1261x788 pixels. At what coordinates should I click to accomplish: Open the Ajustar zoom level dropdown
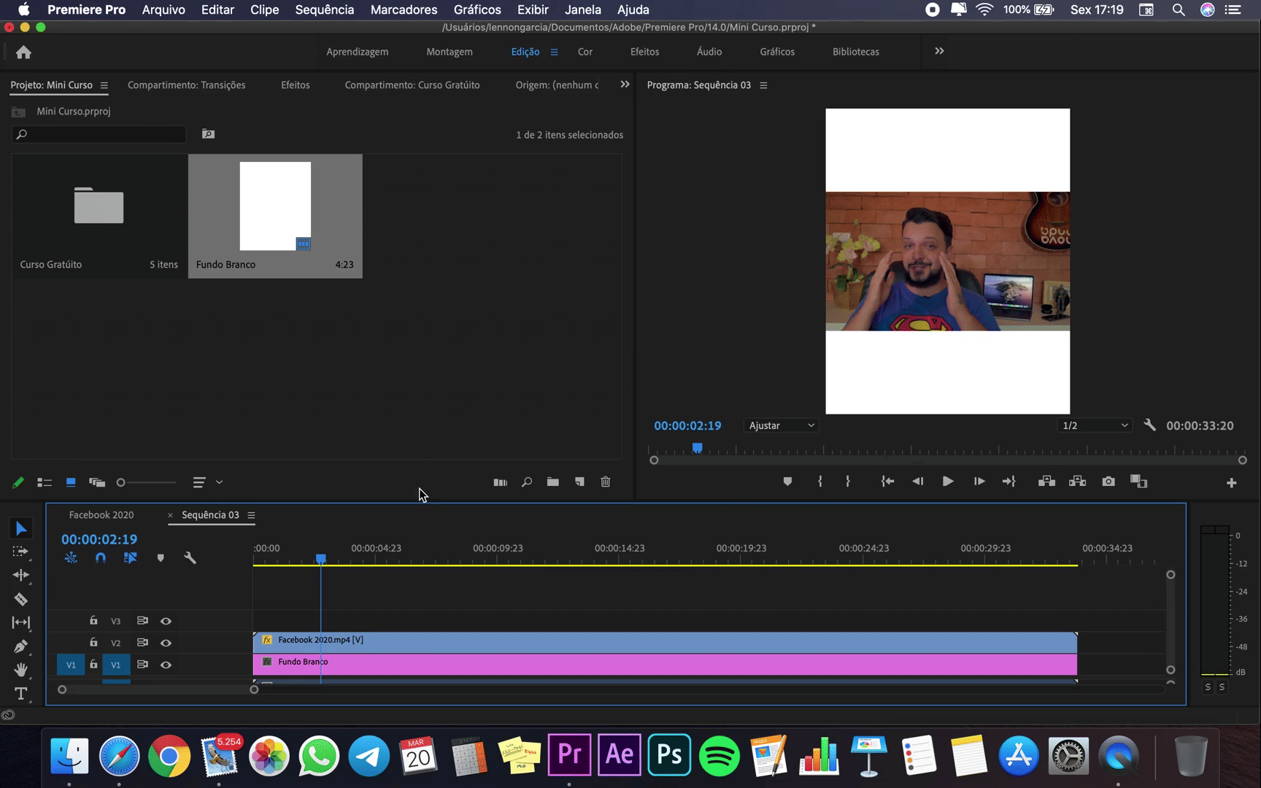781,425
